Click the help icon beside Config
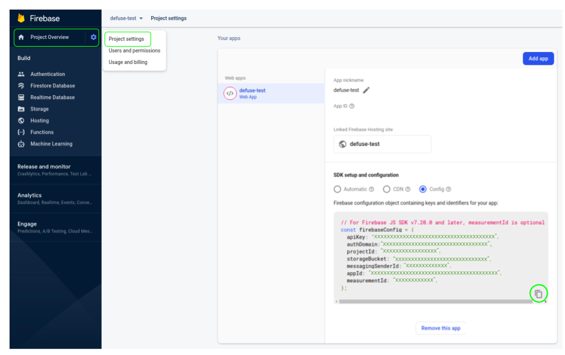The image size is (565, 355). click(449, 189)
